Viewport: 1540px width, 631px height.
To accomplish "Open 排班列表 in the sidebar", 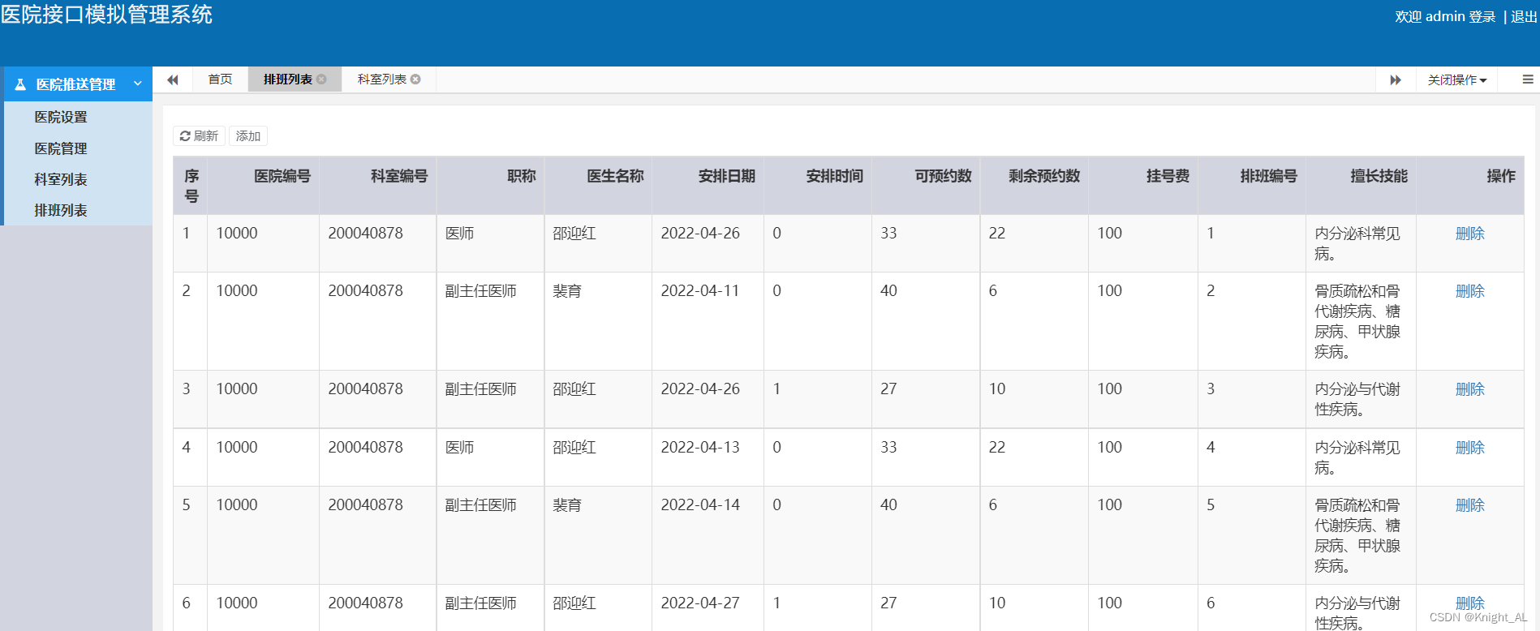I will pyautogui.click(x=61, y=210).
